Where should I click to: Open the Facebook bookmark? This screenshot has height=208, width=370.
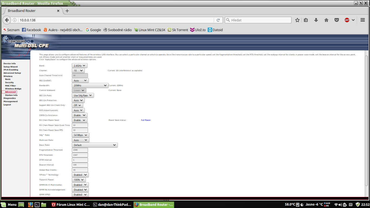31,30
